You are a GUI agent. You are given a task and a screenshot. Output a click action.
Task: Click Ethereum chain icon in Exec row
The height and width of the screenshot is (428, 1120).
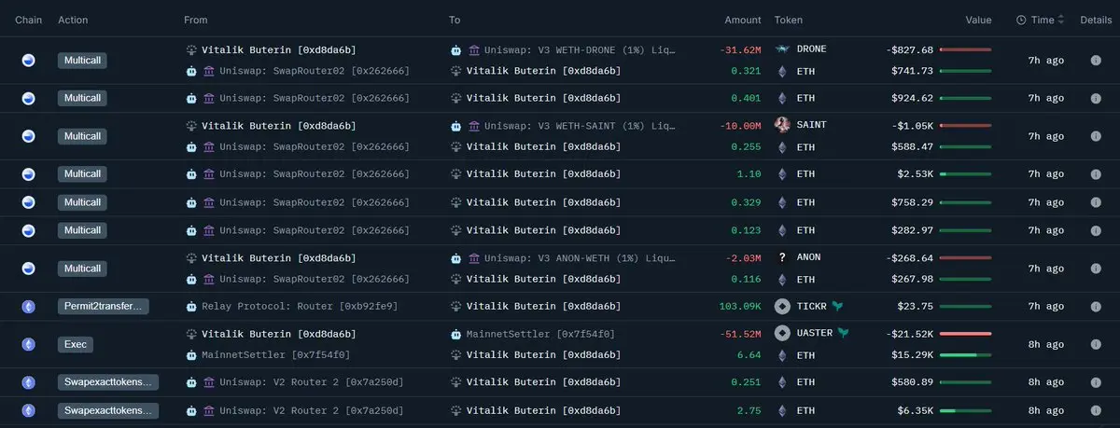[28, 344]
